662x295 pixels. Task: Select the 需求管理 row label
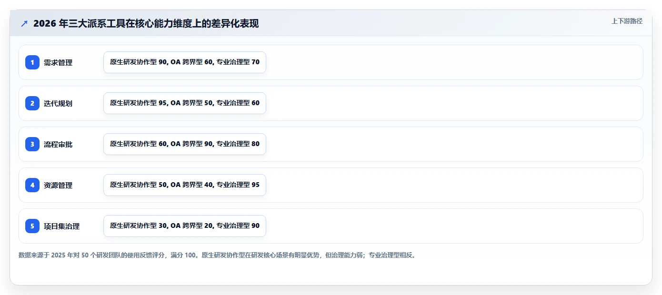point(58,62)
